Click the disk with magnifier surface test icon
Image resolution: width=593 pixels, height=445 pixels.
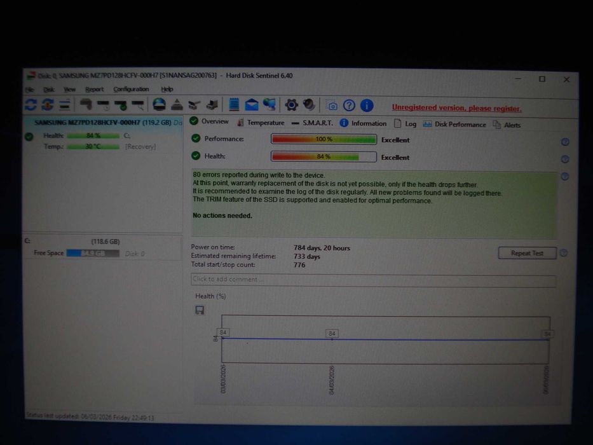[138, 105]
